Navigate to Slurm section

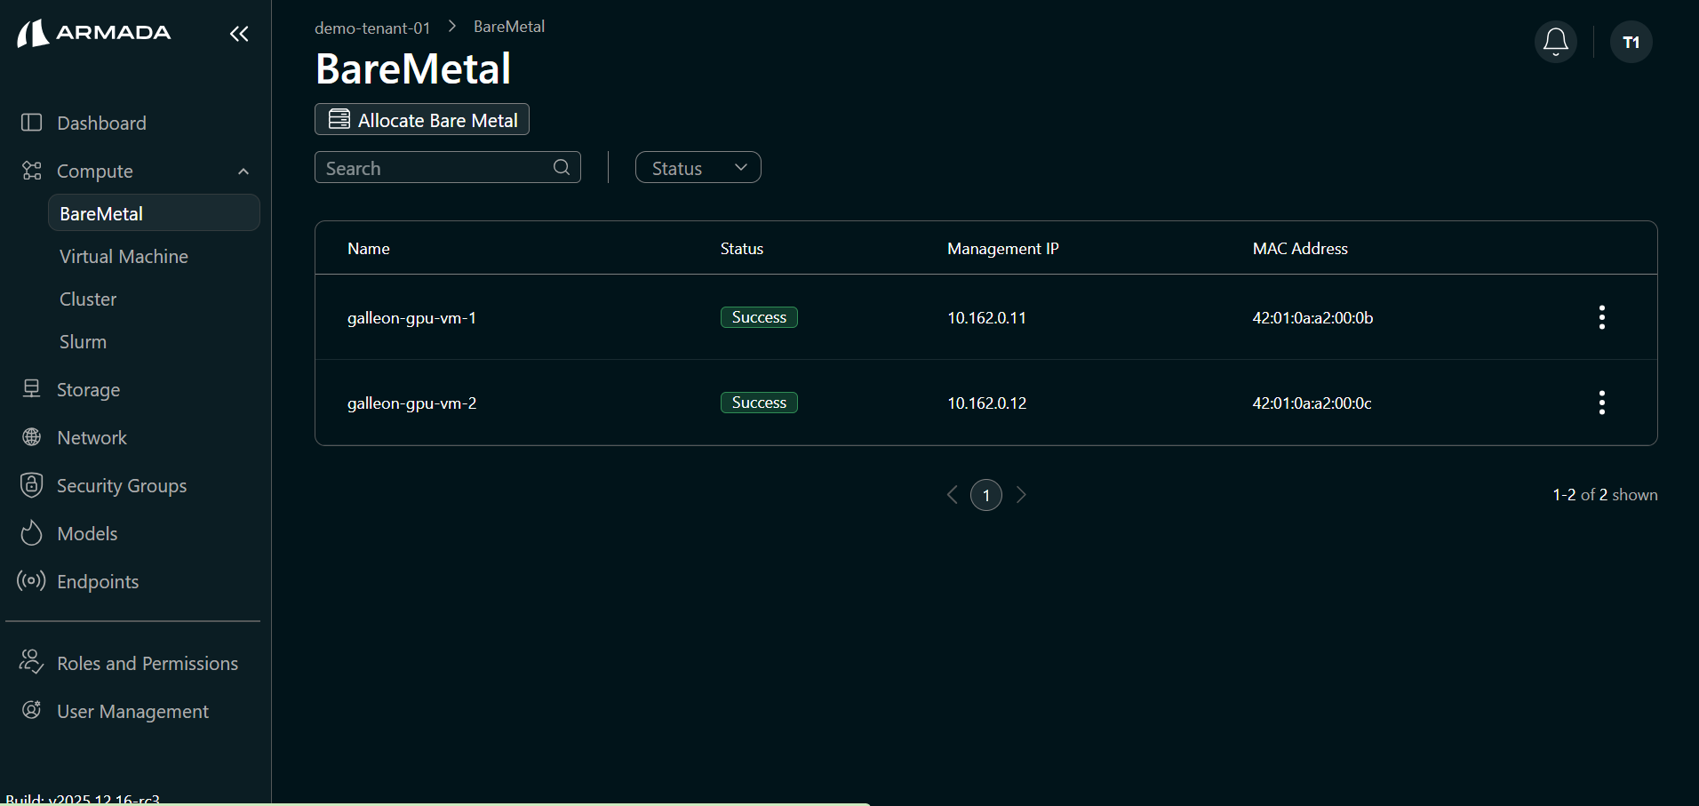(x=83, y=342)
